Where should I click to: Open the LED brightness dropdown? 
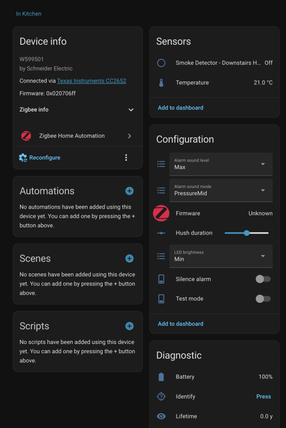pyautogui.click(x=221, y=256)
